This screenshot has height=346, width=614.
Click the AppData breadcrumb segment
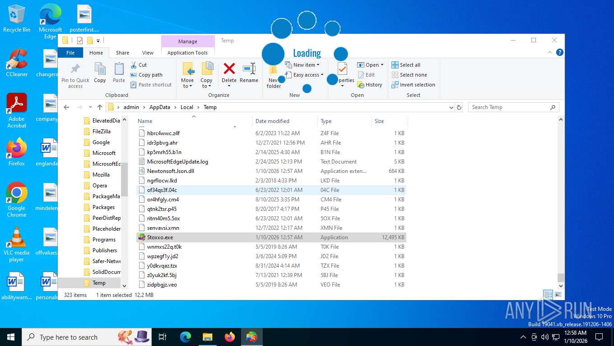(160, 107)
